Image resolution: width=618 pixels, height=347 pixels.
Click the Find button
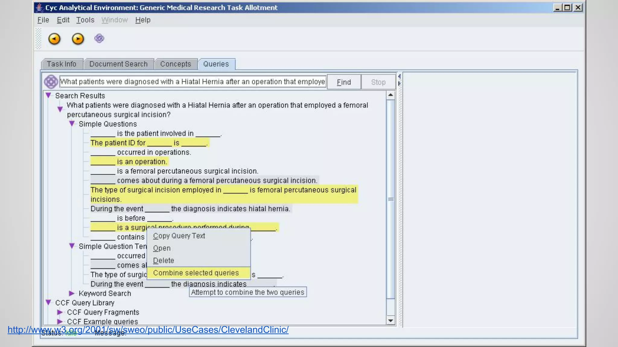click(344, 82)
